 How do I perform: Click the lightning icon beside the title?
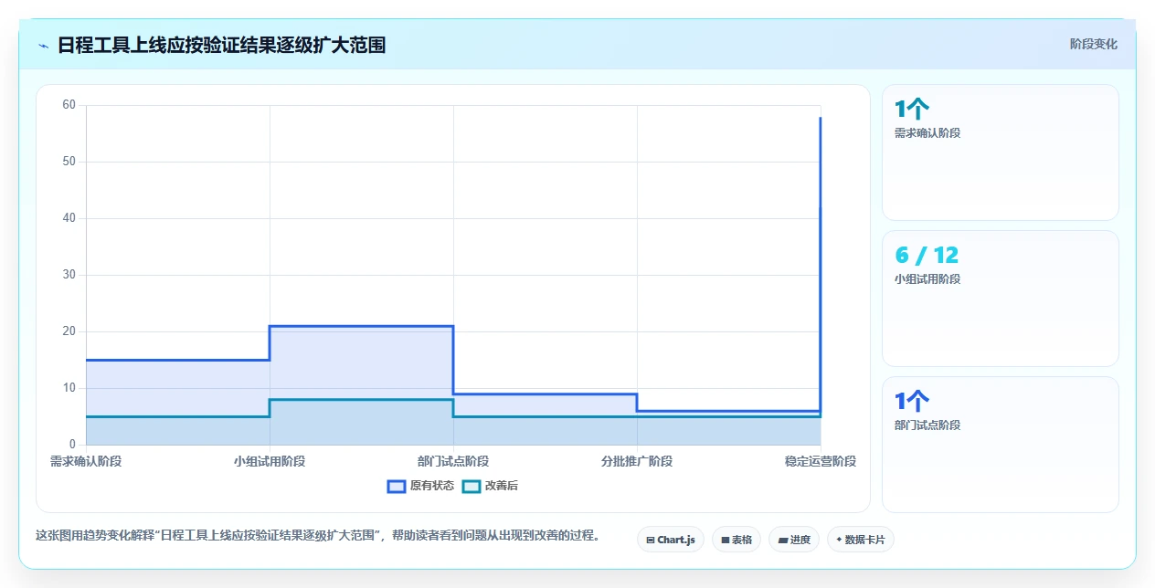pos(44,45)
